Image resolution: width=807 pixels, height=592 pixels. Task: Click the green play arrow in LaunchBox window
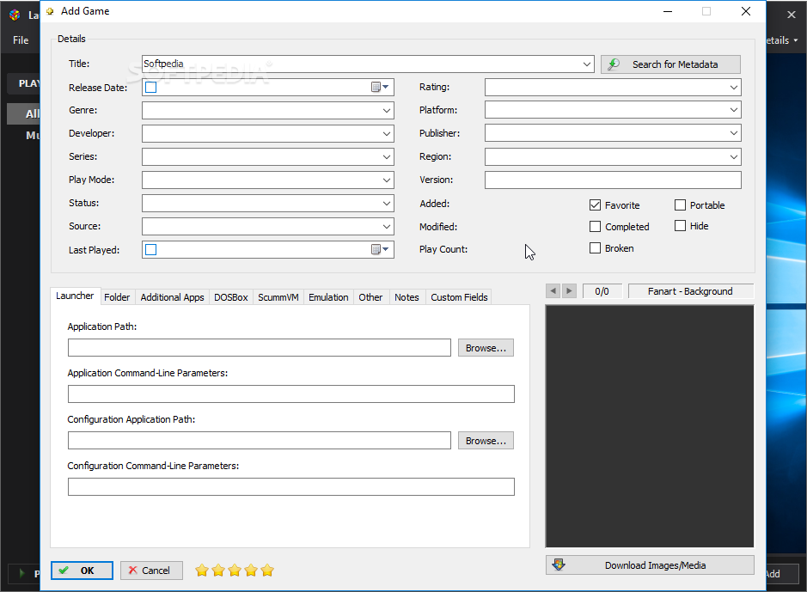coord(21,573)
